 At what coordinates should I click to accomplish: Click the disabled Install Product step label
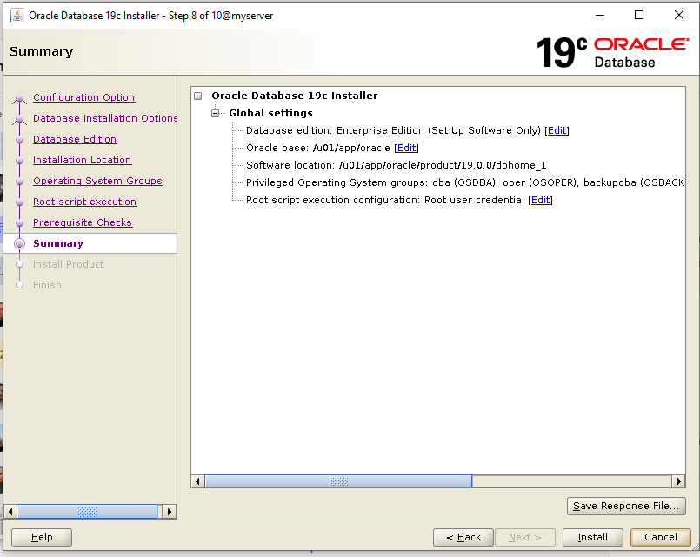coord(69,264)
